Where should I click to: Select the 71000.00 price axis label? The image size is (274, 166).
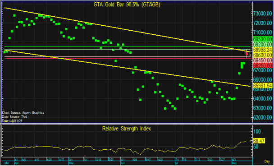point(263,32)
